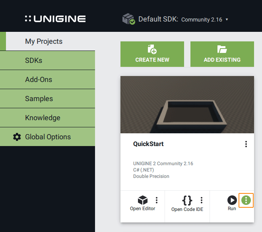Select the QuickStart project title text
262x232 pixels.
(148, 144)
